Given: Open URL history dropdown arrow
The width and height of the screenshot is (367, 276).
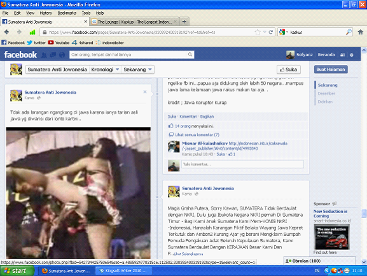Looking at the screenshot, I should (x=265, y=32).
